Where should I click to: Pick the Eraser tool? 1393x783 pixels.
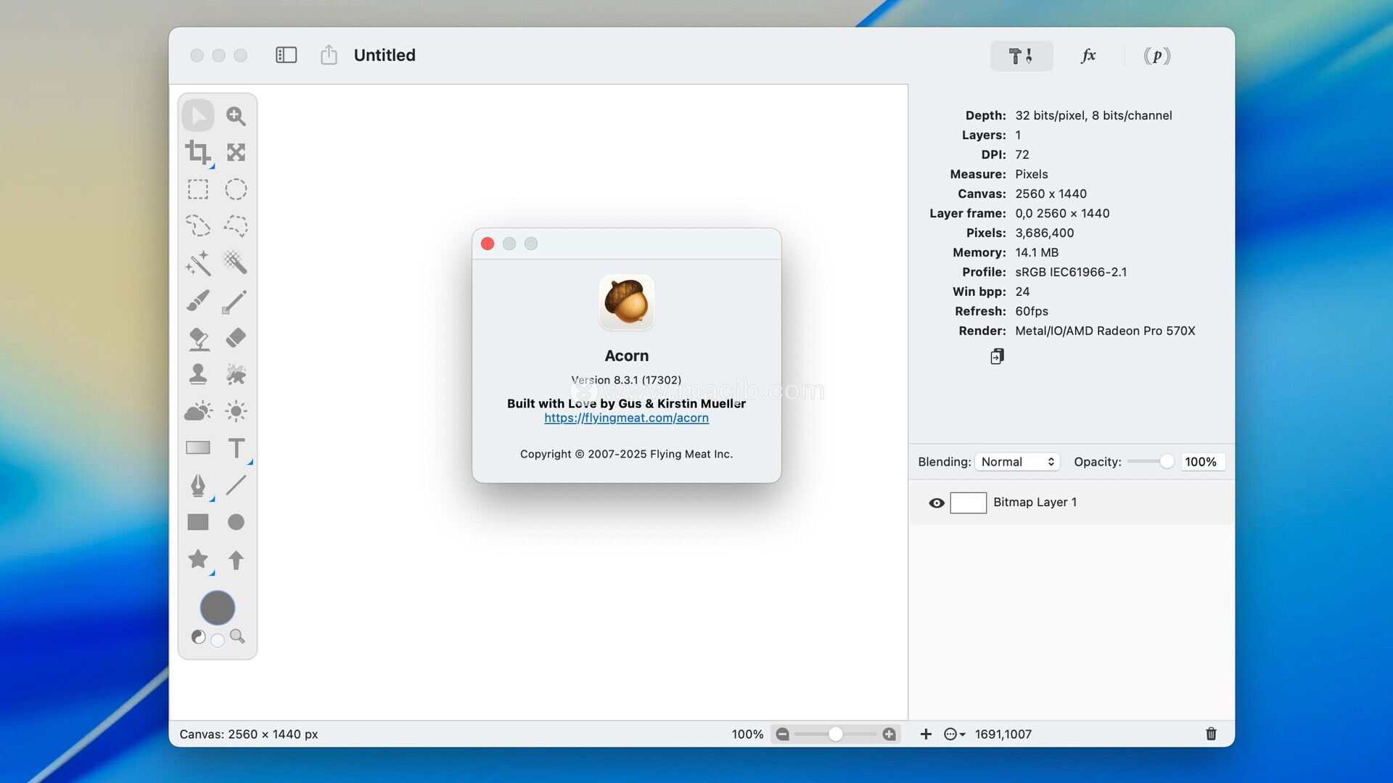[x=236, y=337]
